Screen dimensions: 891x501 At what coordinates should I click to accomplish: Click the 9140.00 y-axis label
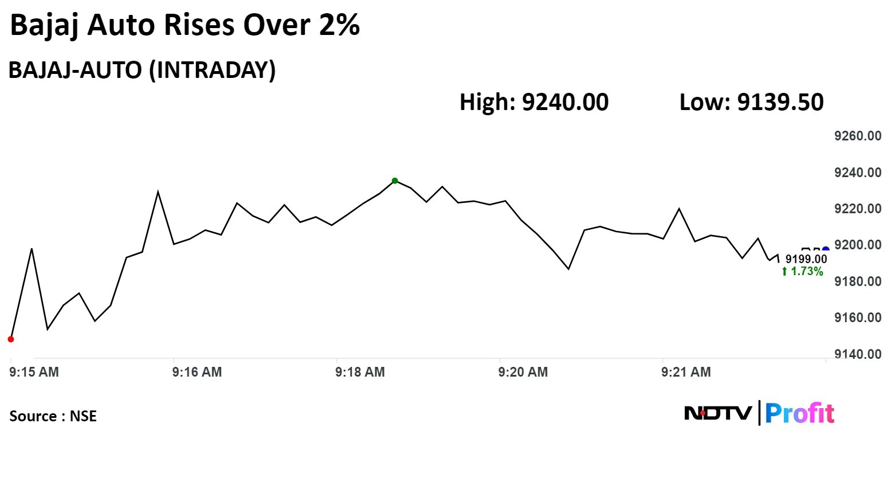tap(857, 354)
